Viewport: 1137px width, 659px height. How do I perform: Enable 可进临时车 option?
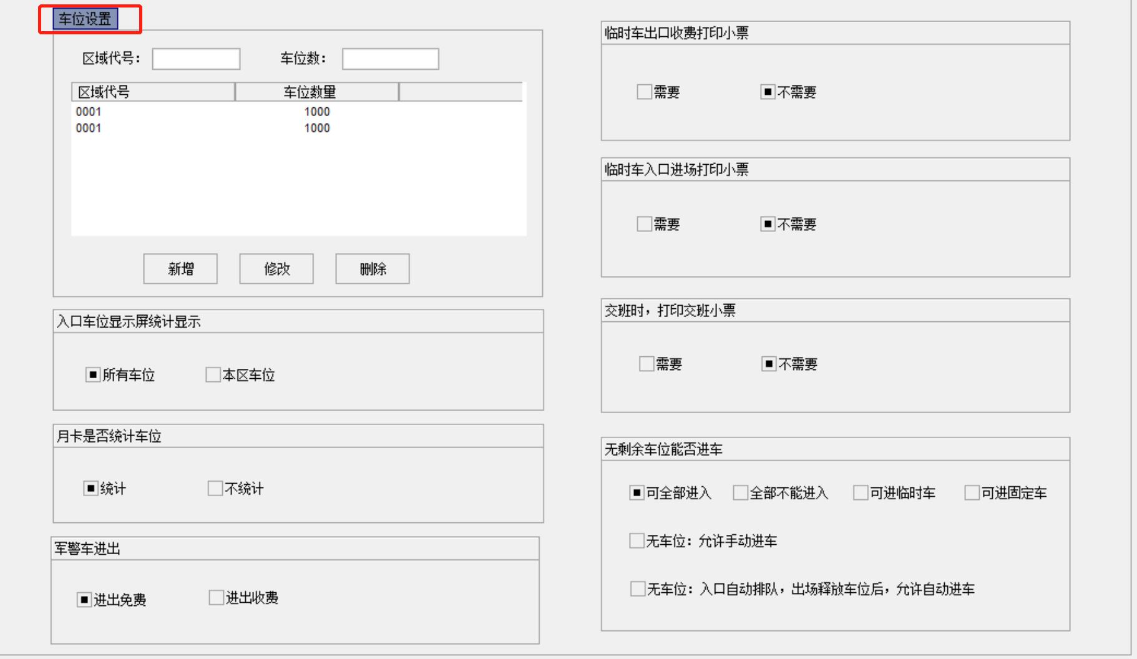(860, 493)
